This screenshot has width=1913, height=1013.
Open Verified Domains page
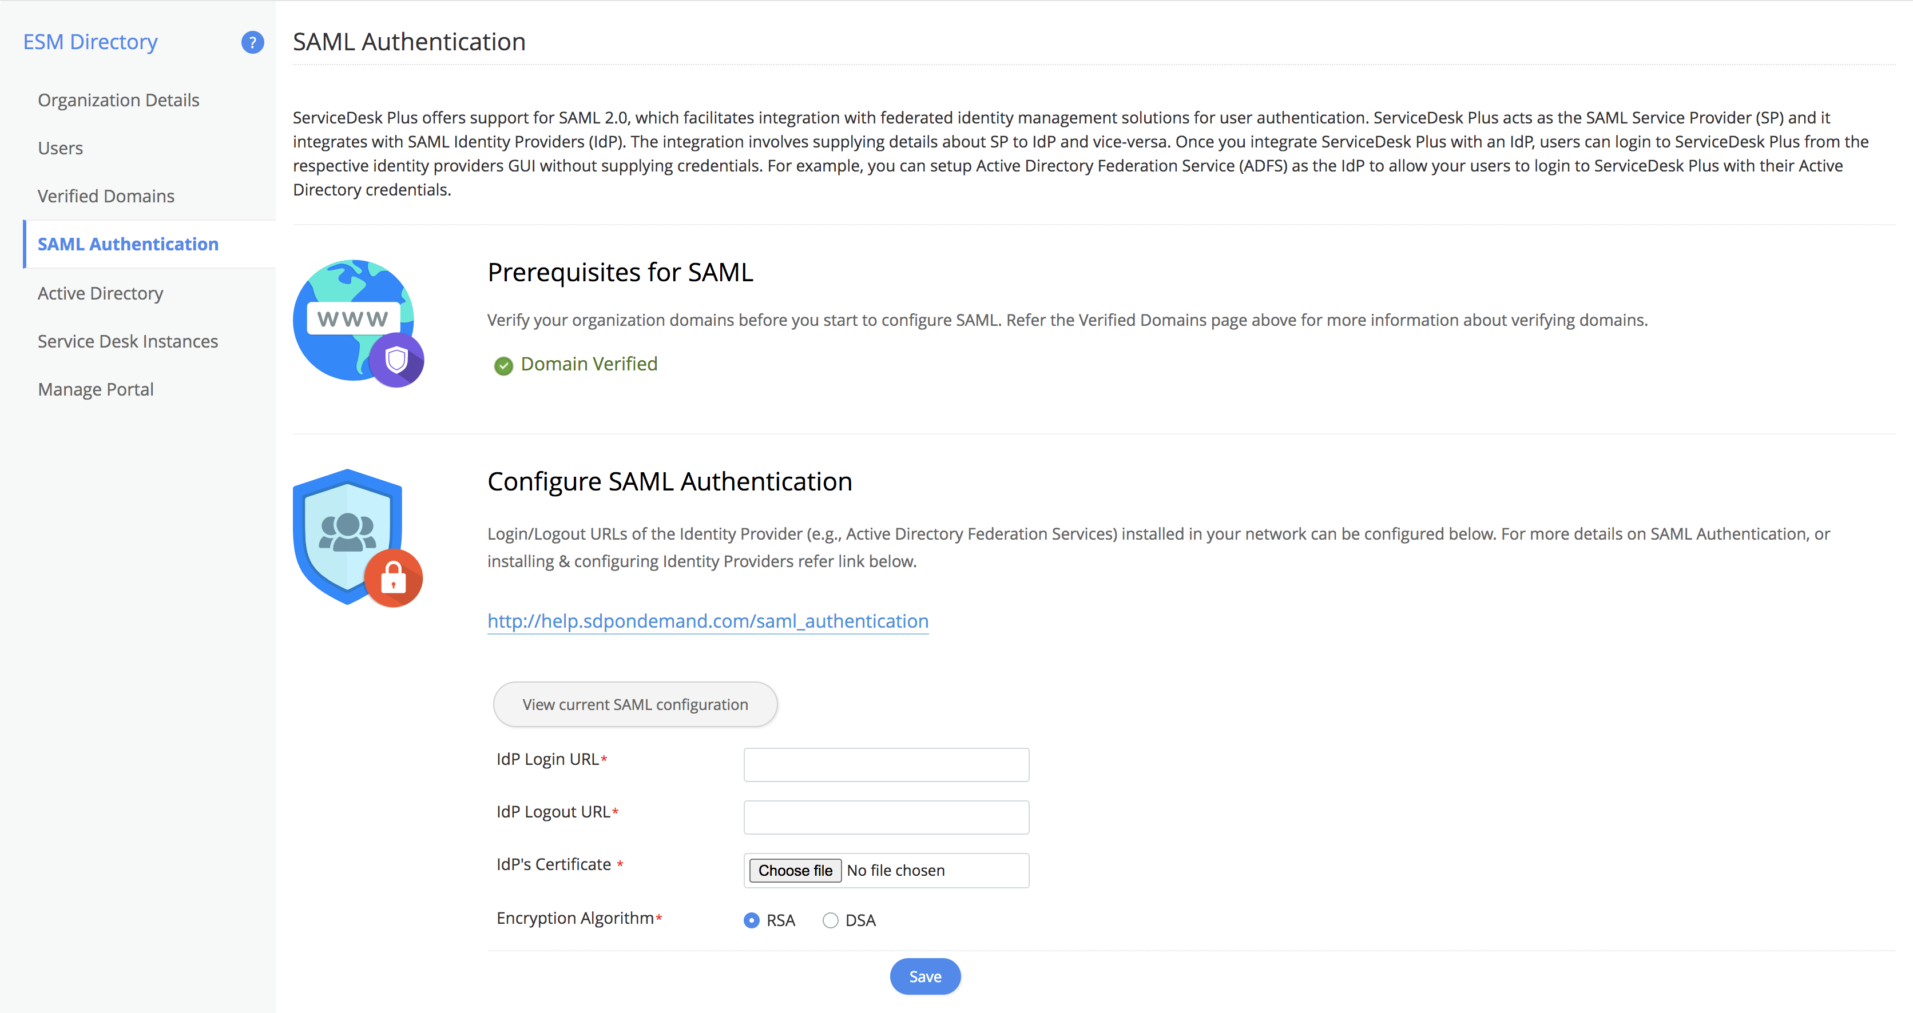(x=106, y=196)
